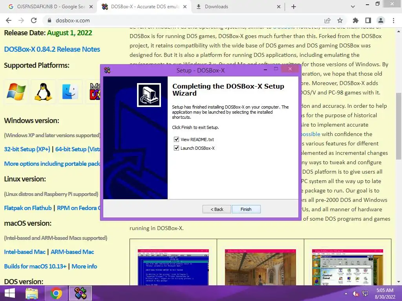The image size is (402, 301).
Task: Click the DOSBox-X setup taskbar icon
Action: coord(80,293)
